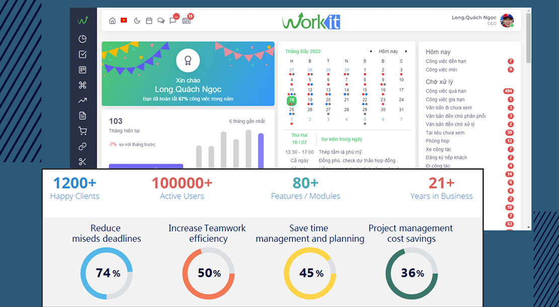Select date 26 in the calendar
This screenshot has width=559, height=307.
point(310,109)
